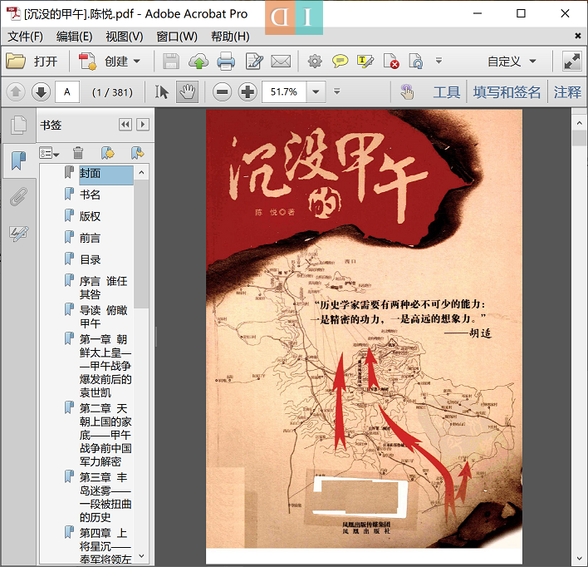Choose the Hand pan tool
588x567 pixels.
[x=187, y=92]
